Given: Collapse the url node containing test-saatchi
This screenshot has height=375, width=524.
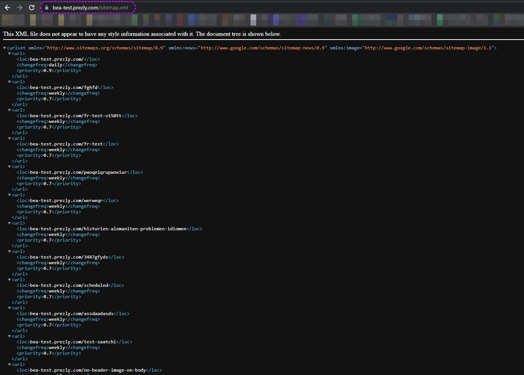Looking at the screenshot, I should click(9, 337).
